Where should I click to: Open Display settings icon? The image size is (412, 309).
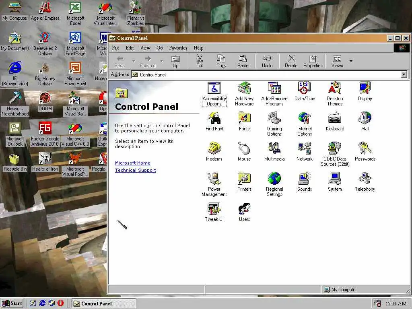pos(365,91)
